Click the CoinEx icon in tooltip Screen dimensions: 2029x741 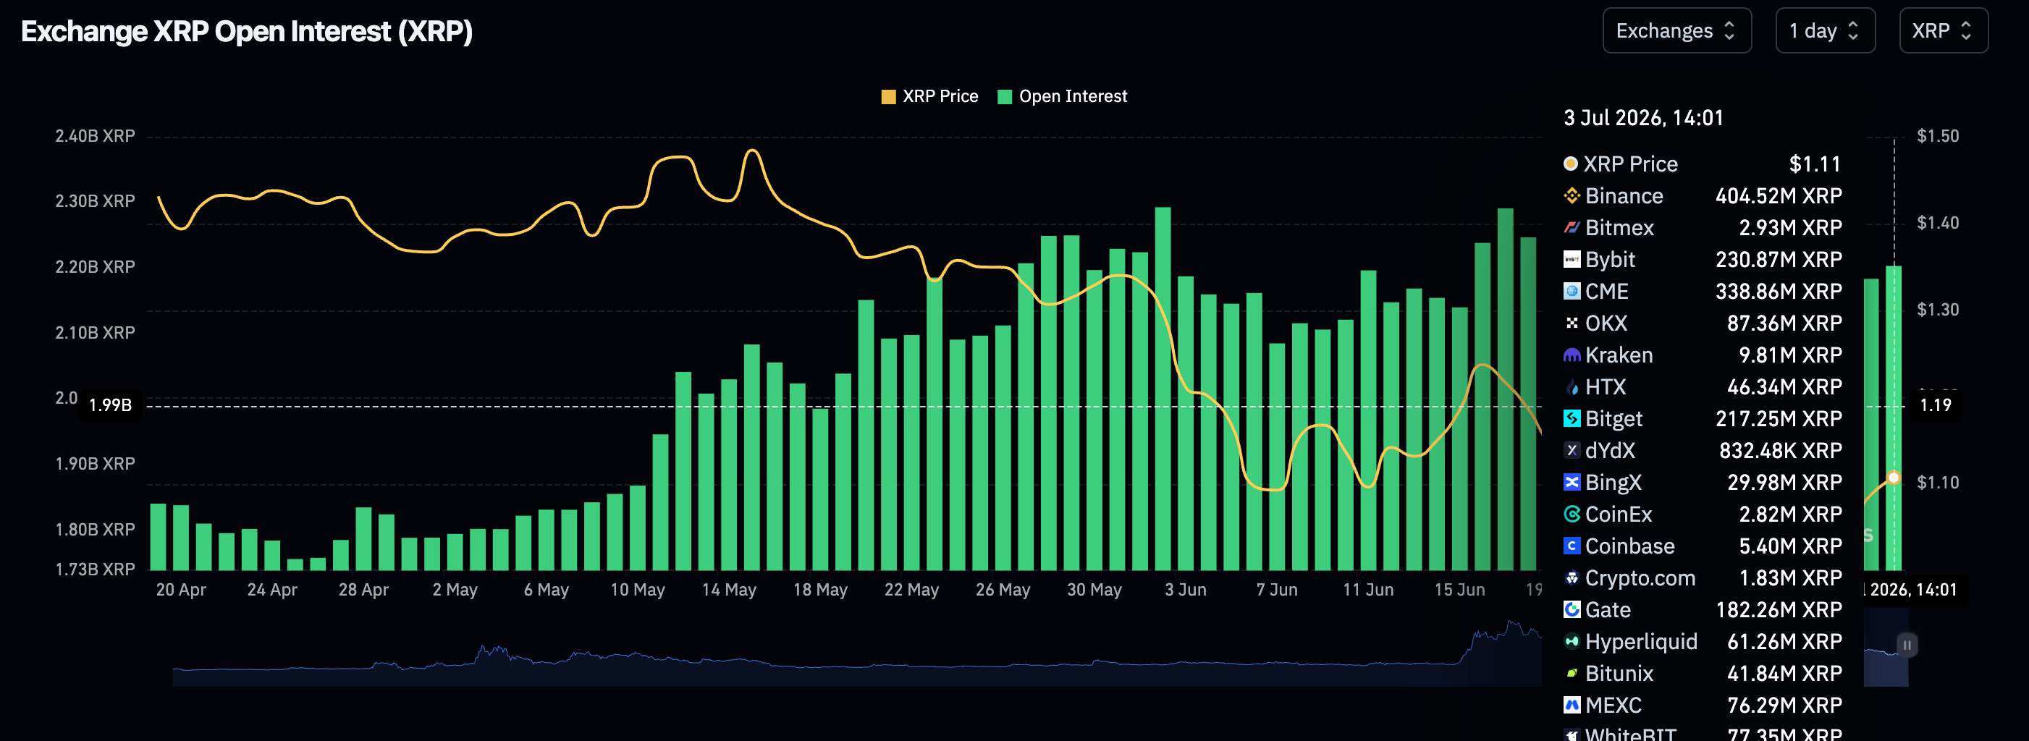point(1572,515)
